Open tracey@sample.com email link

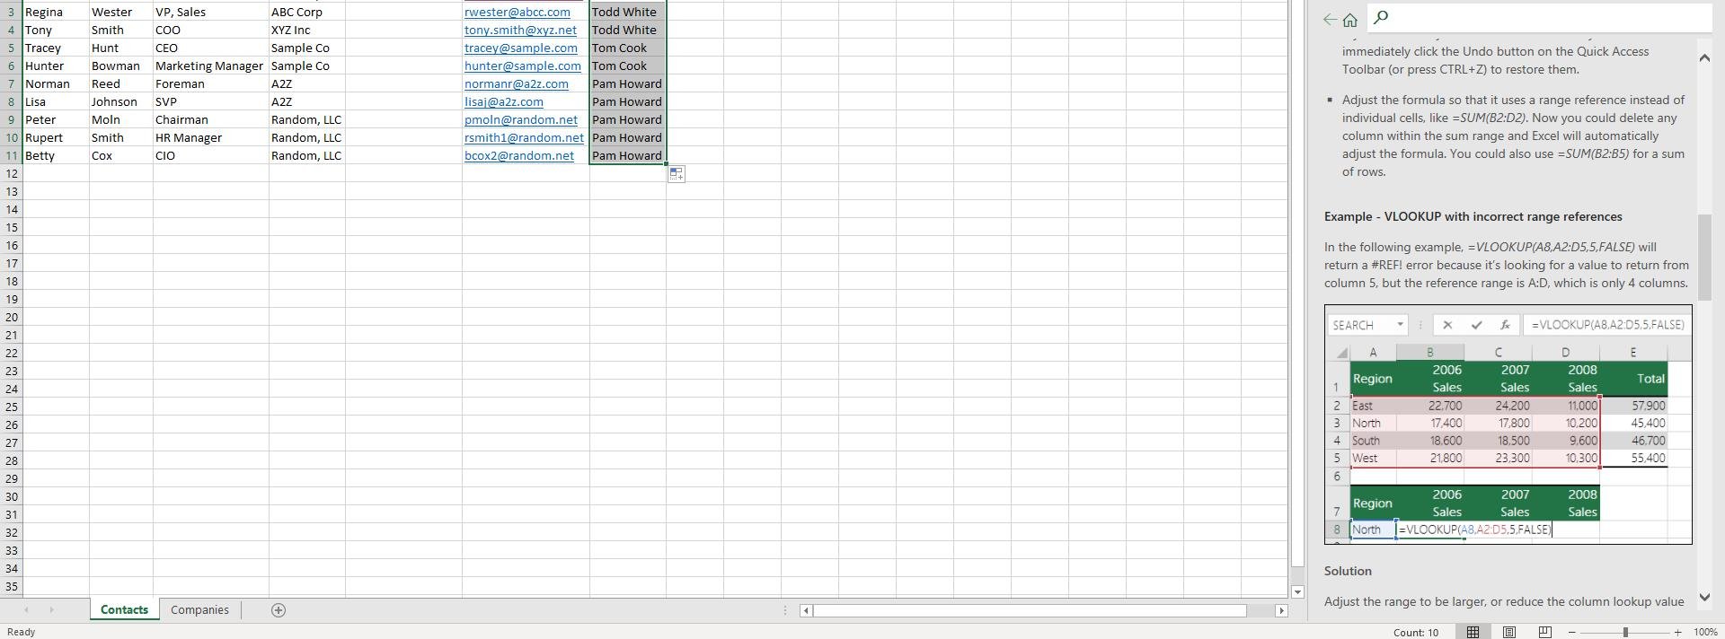click(521, 48)
